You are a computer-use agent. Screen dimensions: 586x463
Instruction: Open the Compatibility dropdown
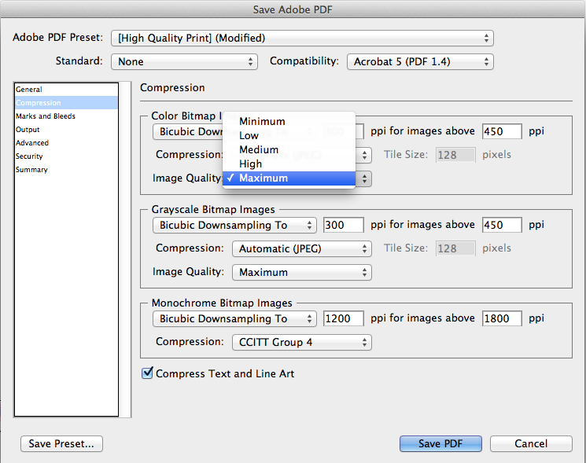[420, 61]
